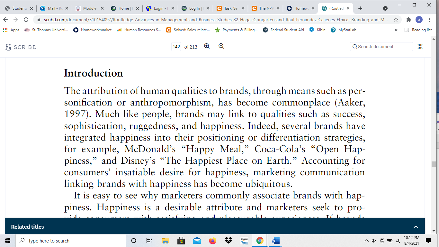Image resolution: width=439 pixels, height=247 pixels.
Task: Launch File Explorer from the taskbar
Action: 165,241
